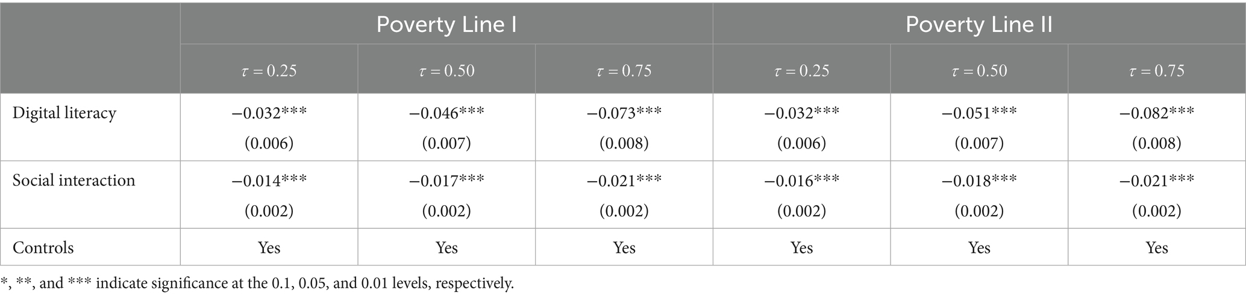1246x298 pixels.
Task: Click τ = 0.25 under Poverty Line II
Action: [x=801, y=71]
